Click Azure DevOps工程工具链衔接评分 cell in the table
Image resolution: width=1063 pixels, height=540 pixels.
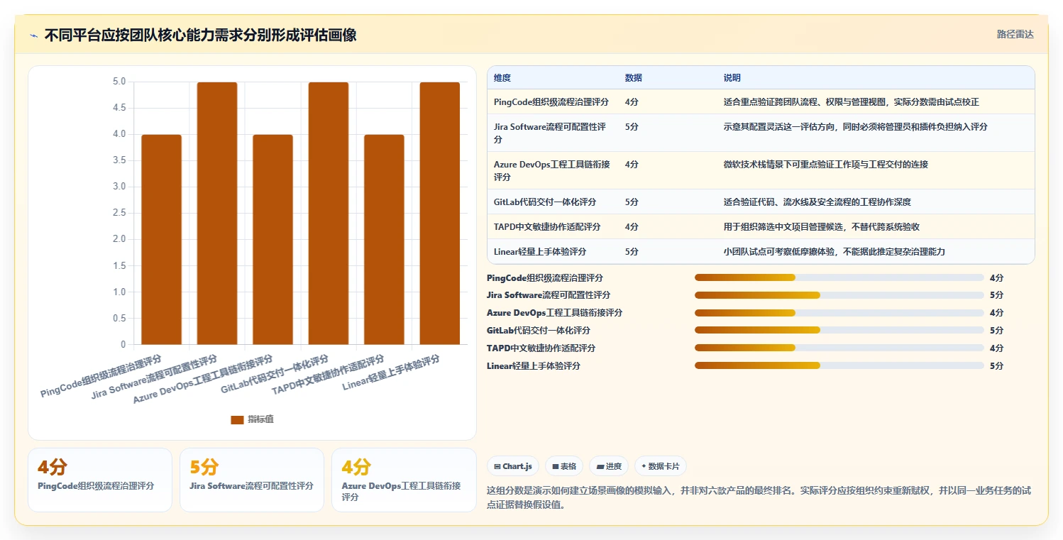point(552,171)
